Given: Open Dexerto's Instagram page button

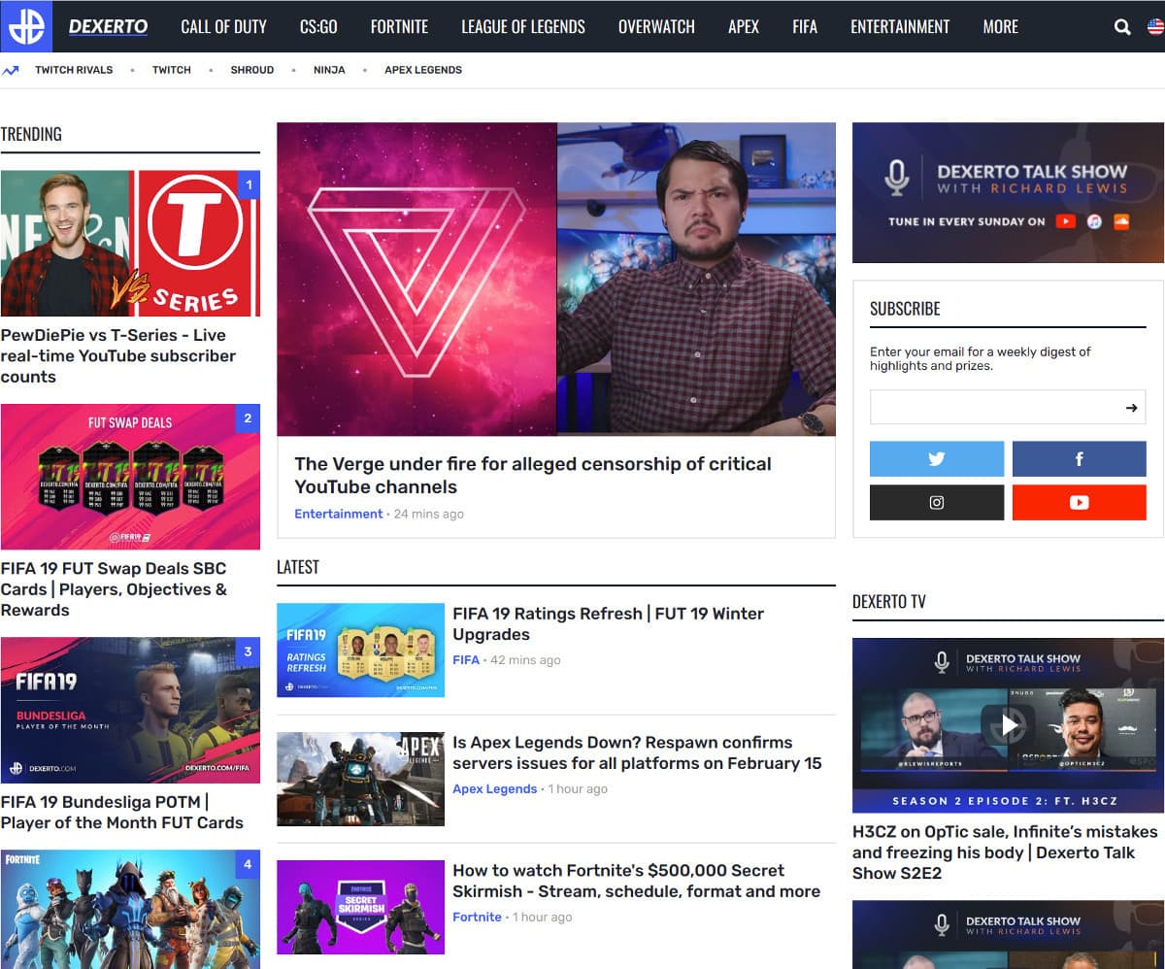Looking at the screenshot, I should (x=937, y=503).
